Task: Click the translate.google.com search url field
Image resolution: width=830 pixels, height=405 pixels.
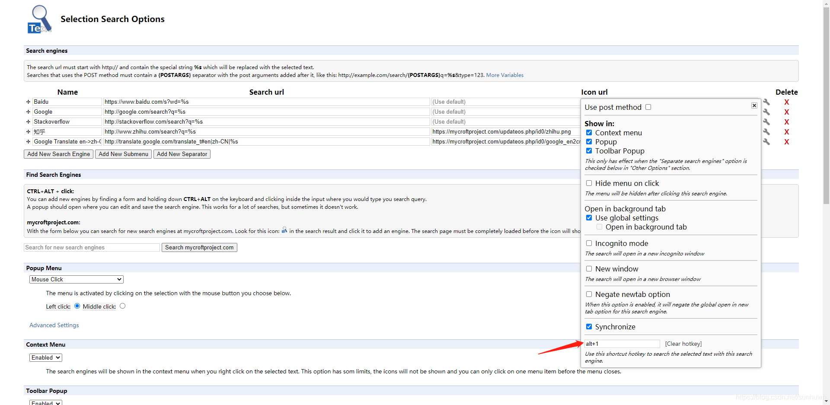Action: (x=266, y=142)
